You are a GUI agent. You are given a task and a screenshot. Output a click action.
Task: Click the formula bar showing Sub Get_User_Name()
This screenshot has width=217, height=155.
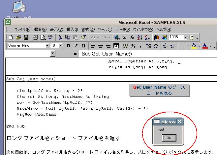coord(148,54)
